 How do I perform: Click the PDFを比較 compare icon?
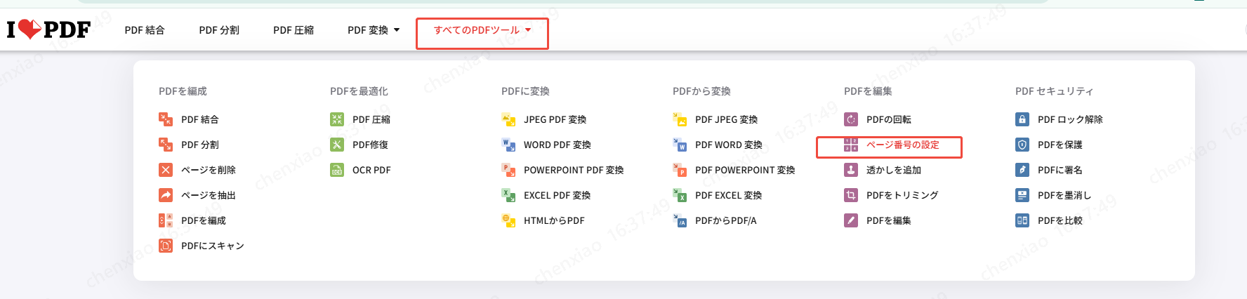(x=1022, y=220)
